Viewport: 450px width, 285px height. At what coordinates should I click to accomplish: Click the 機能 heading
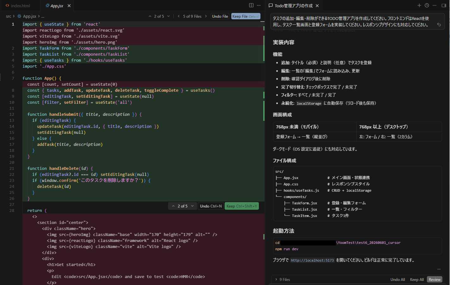click(278, 54)
